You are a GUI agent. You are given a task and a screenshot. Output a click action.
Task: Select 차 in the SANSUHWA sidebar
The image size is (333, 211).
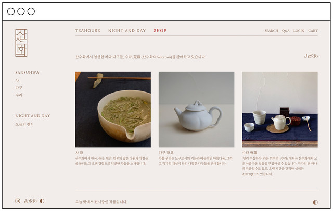coord(17,81)
